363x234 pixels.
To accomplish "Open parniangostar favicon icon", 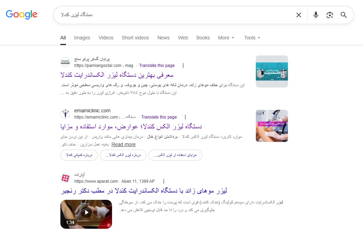I will click(x=65, y=62).
